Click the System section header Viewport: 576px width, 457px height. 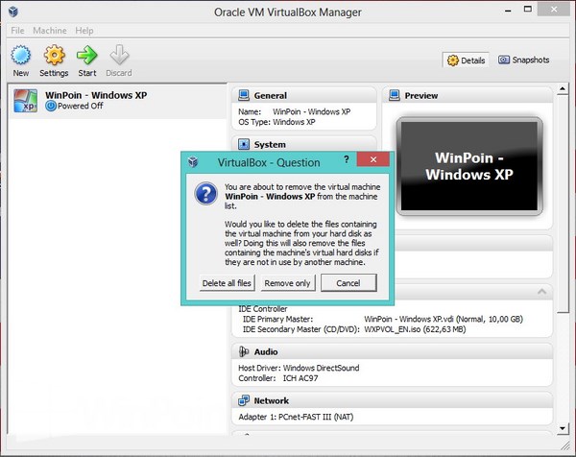tap(304, 144)
